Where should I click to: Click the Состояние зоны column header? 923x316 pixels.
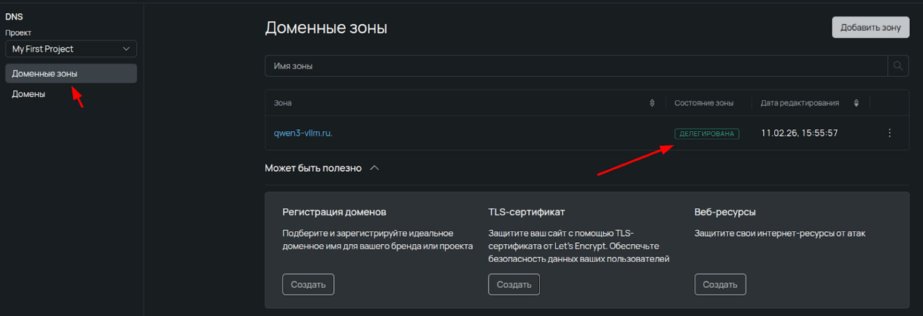pyautogui.click(x=704, y=103)
